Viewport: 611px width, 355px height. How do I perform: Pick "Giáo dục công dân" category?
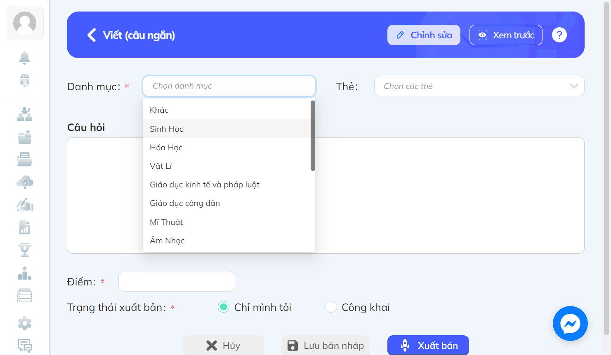pos(226,203)
